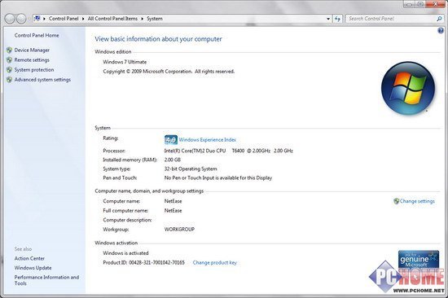Select Control Panel breadcrumb segment
448x298 pixels.
64,19
